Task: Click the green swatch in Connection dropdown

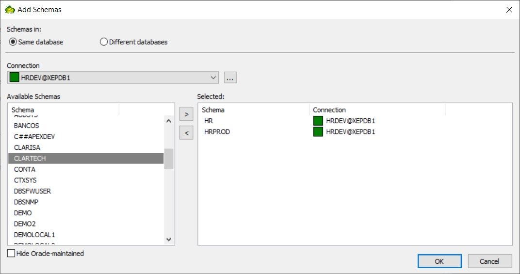Action: click(14, 77)
